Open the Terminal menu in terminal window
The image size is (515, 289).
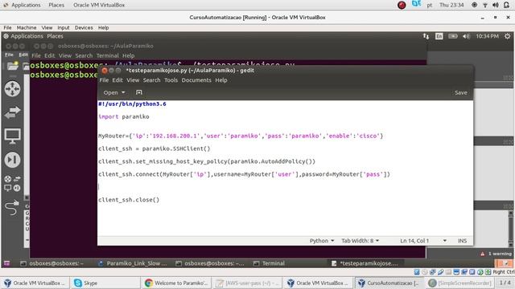pyautogui.click(x=107, y=55)
